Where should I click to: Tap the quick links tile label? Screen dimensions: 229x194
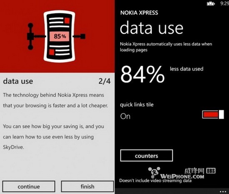pyautogui.click(x=137, y=104)
